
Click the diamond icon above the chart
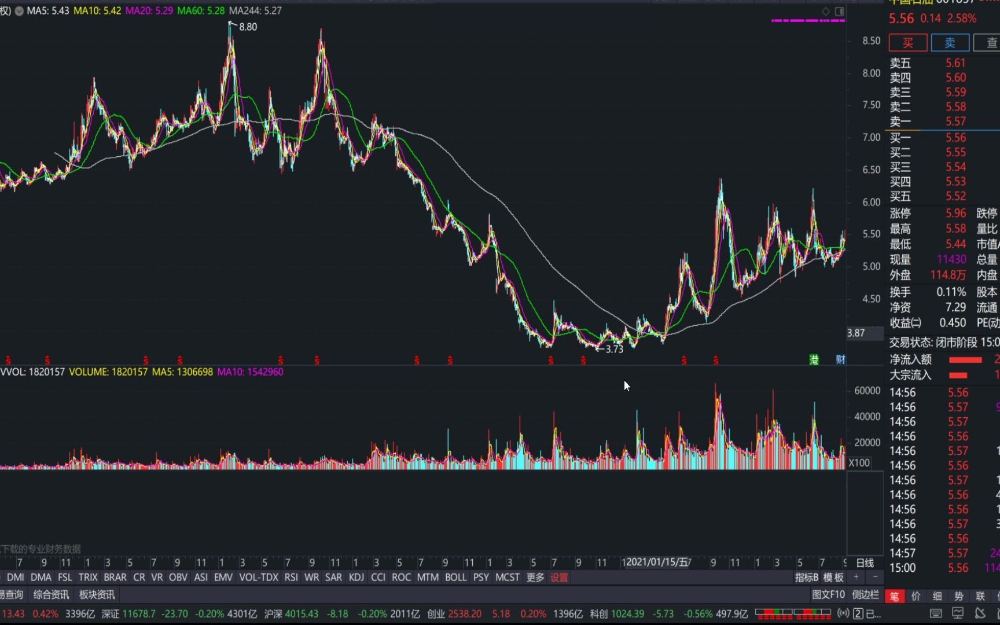pos(826,11)
